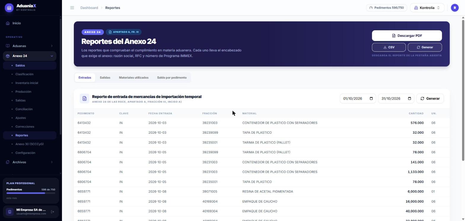This screenshot has width=465, height=221.
Task: Click RESINA DE ACETAL PIGMENTADA cell
Action: click(267, 192)
